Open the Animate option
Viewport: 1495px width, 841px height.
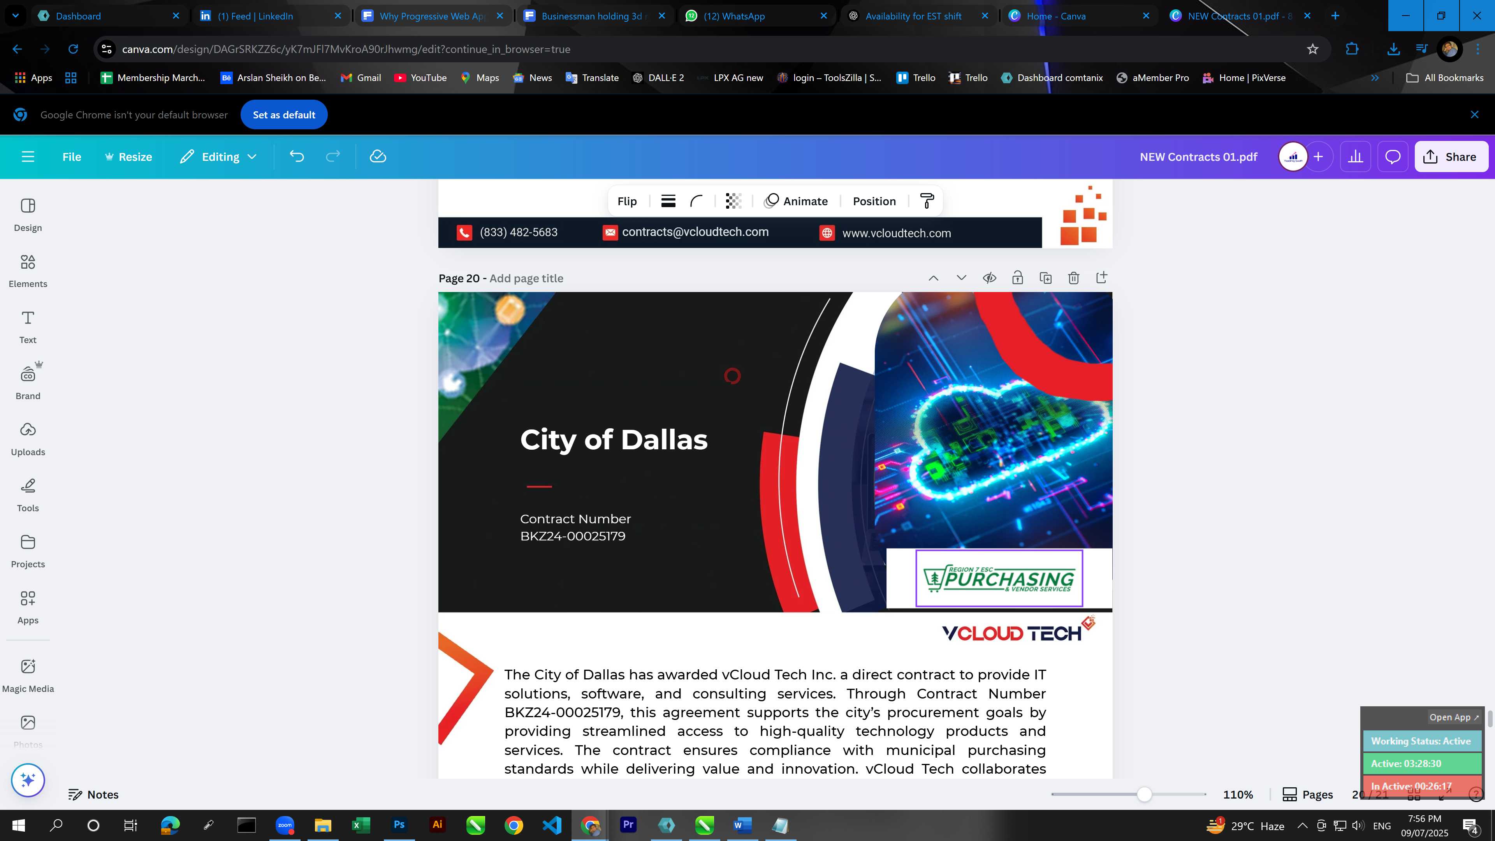pos(796,201)
